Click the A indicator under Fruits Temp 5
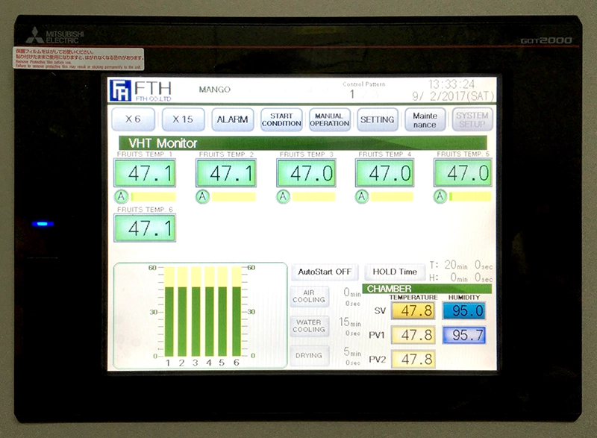Viewport: 597px width, 438px height. (x=440, y=196)
